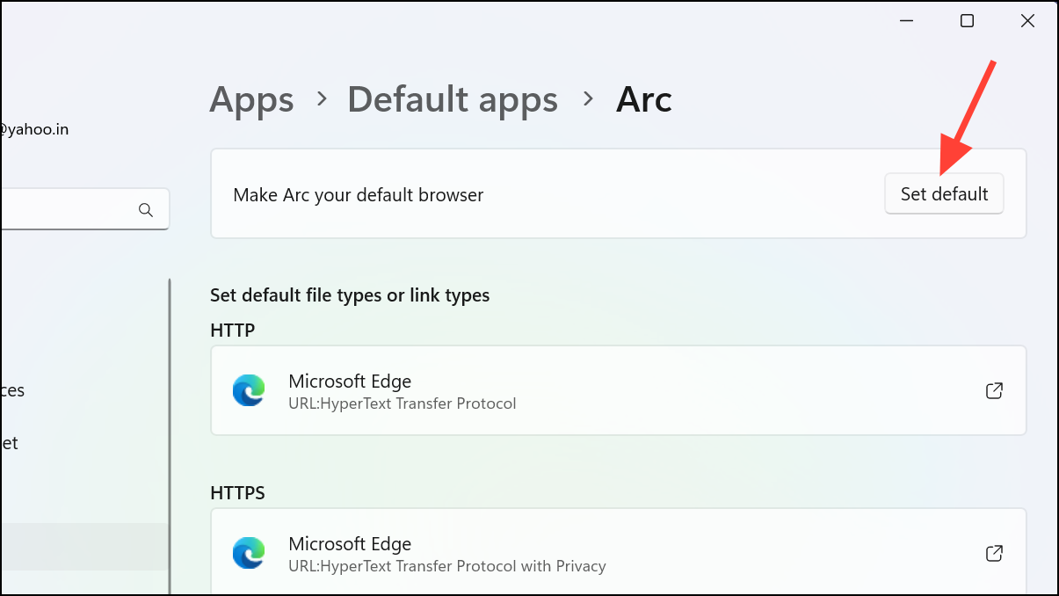
Task: Click the yahoo.in account email text
Action: (34, 129)
